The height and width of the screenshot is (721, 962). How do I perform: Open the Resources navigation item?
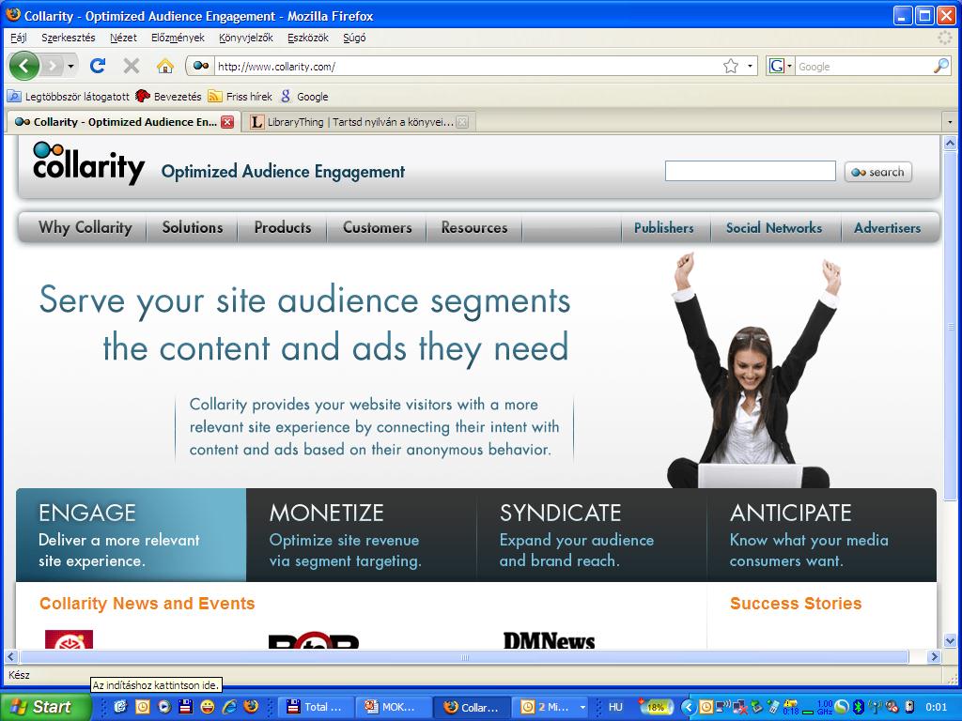pos(474,227)
